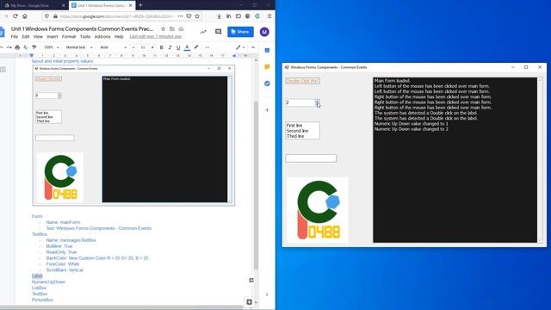Redo the last action in Docs
This screenshot has height=310, width=551.
coord(9,47)
